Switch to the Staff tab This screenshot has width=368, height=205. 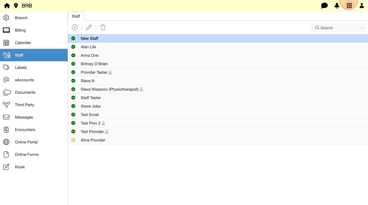point(76,16)
